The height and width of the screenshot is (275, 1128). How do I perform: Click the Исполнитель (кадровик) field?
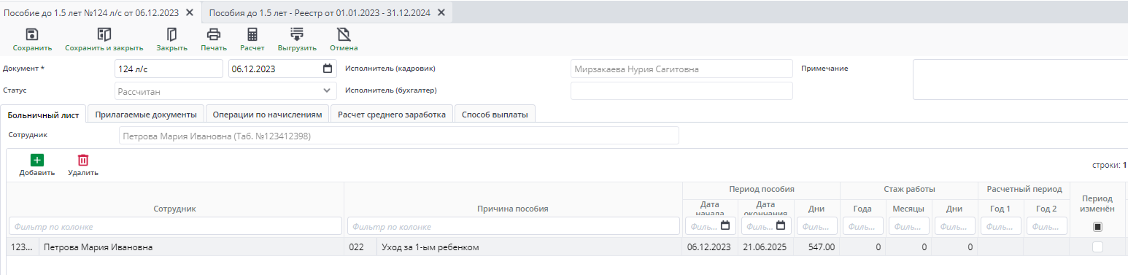tap(681, 69)
